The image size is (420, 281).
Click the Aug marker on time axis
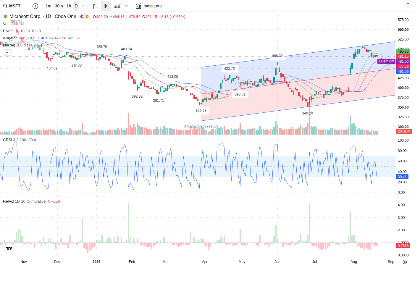pyautogui.click(x=354, y=262)
